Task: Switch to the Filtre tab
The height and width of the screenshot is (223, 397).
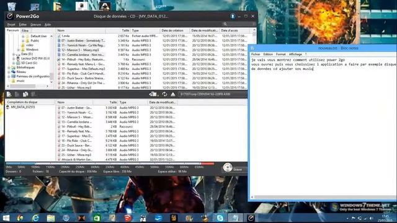Action: pyautogui.click(x=25, y=30)
